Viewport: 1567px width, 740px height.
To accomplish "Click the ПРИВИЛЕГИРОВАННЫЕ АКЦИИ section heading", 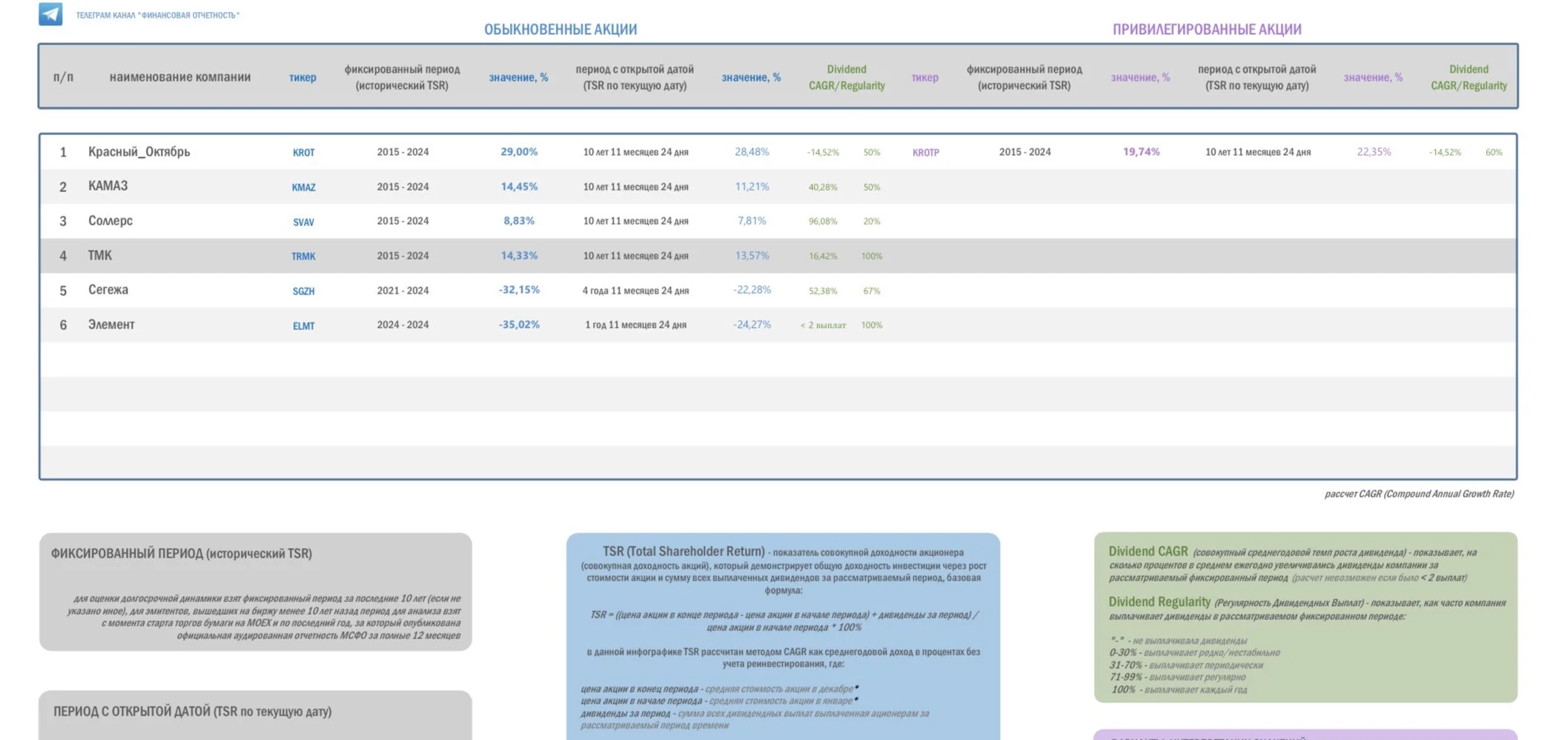I will pyautogui.click(x=1207, y=30).
